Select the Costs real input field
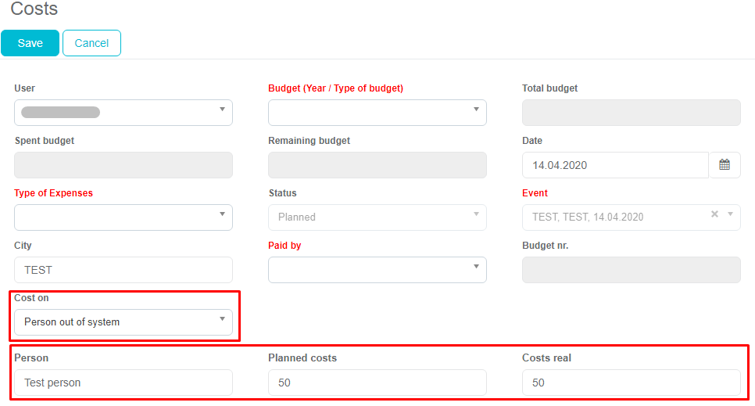 click(631, 383)
